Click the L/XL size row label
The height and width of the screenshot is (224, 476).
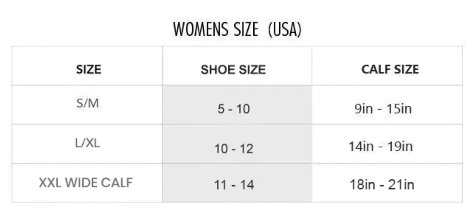[88, 143]
